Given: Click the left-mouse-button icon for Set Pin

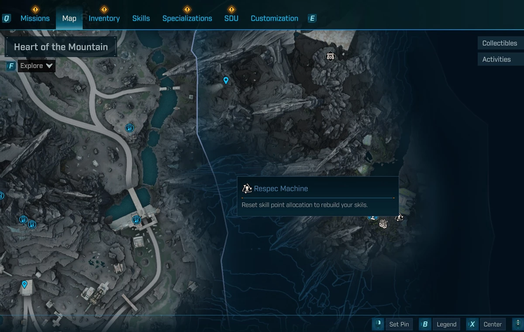Looking at the screenshot, I should pos(379,324).
